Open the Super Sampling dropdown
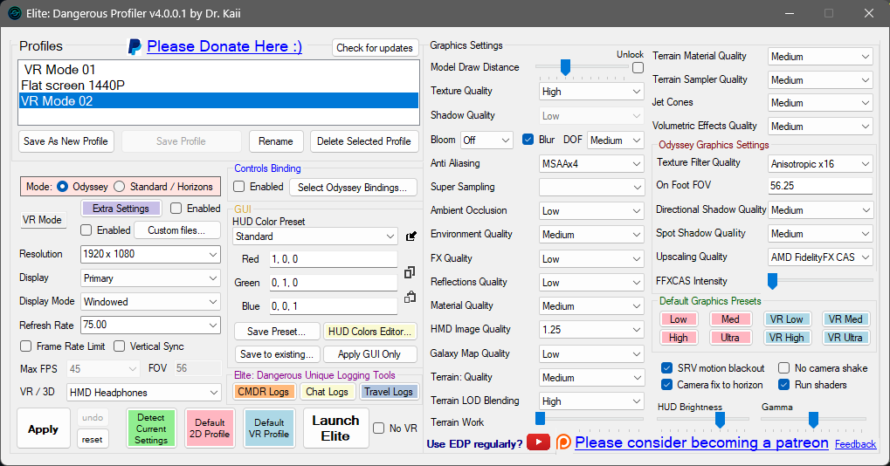The height and width of the screenshot is (466, 890). click(x=591, y=187)
